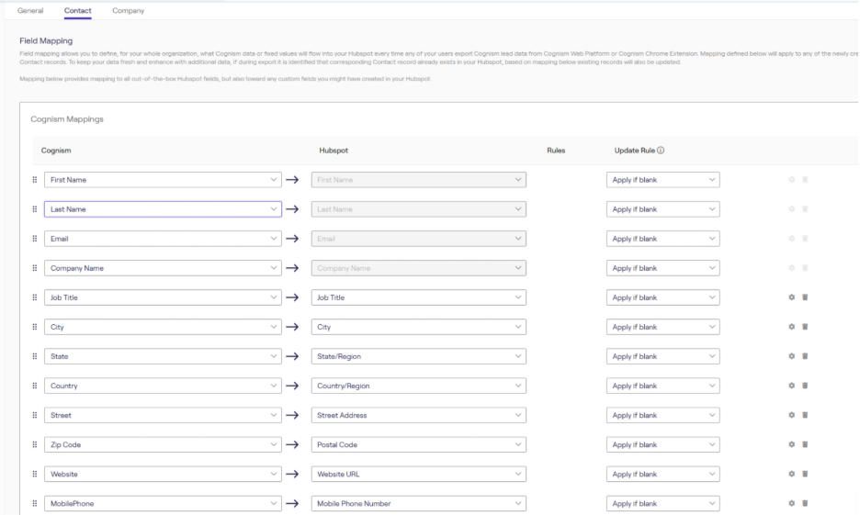Open Hubspot Mobile Phone Number dropdown
This screenshot has height=515, width=860.
(x=419, y=503)
